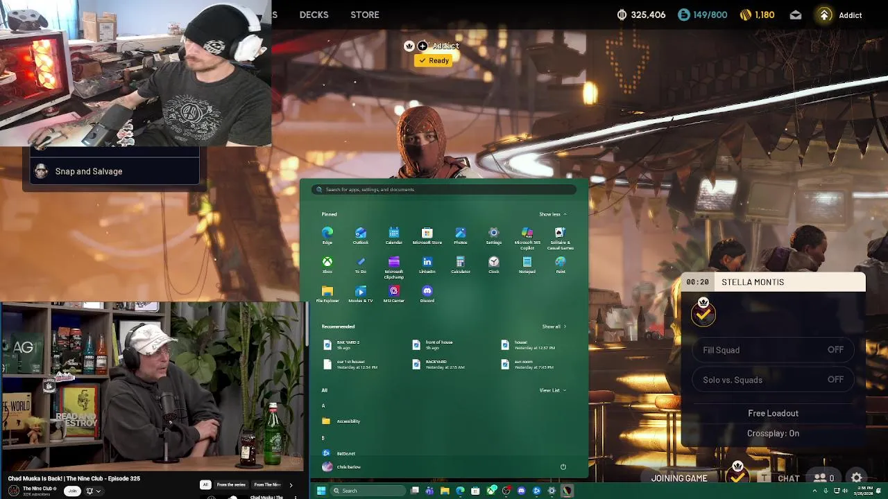
Task: Open the Paint app
Action: click(561, 265)
